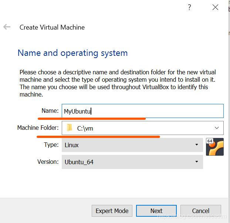Select the C:\vm path text
230x223 pixels.
click(85, 128)
